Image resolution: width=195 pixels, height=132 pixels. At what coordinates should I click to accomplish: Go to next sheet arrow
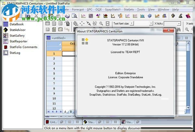click(57, 112)
